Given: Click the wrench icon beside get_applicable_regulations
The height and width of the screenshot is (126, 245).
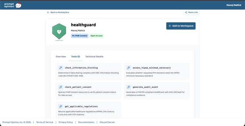Looking at the screenshot, I should tap(60, 106).
